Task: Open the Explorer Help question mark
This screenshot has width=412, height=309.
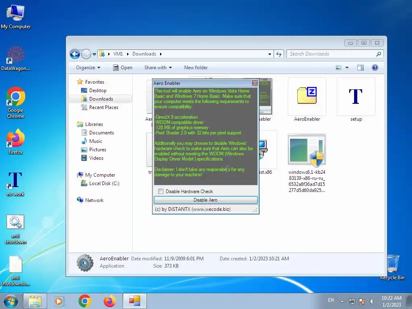Action: point(375,68)
